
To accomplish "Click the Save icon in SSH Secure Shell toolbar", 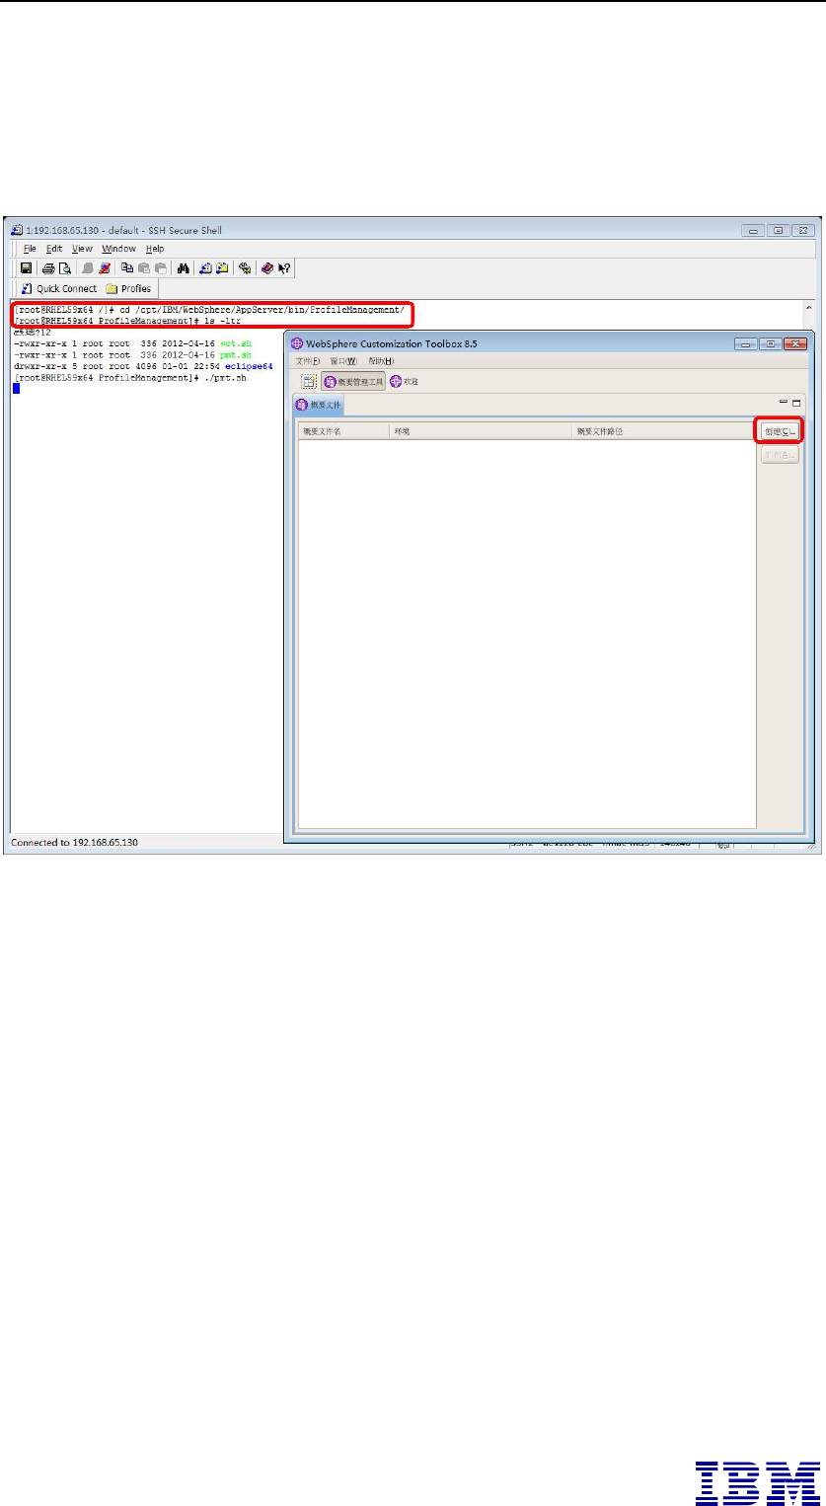I will 26,267.
